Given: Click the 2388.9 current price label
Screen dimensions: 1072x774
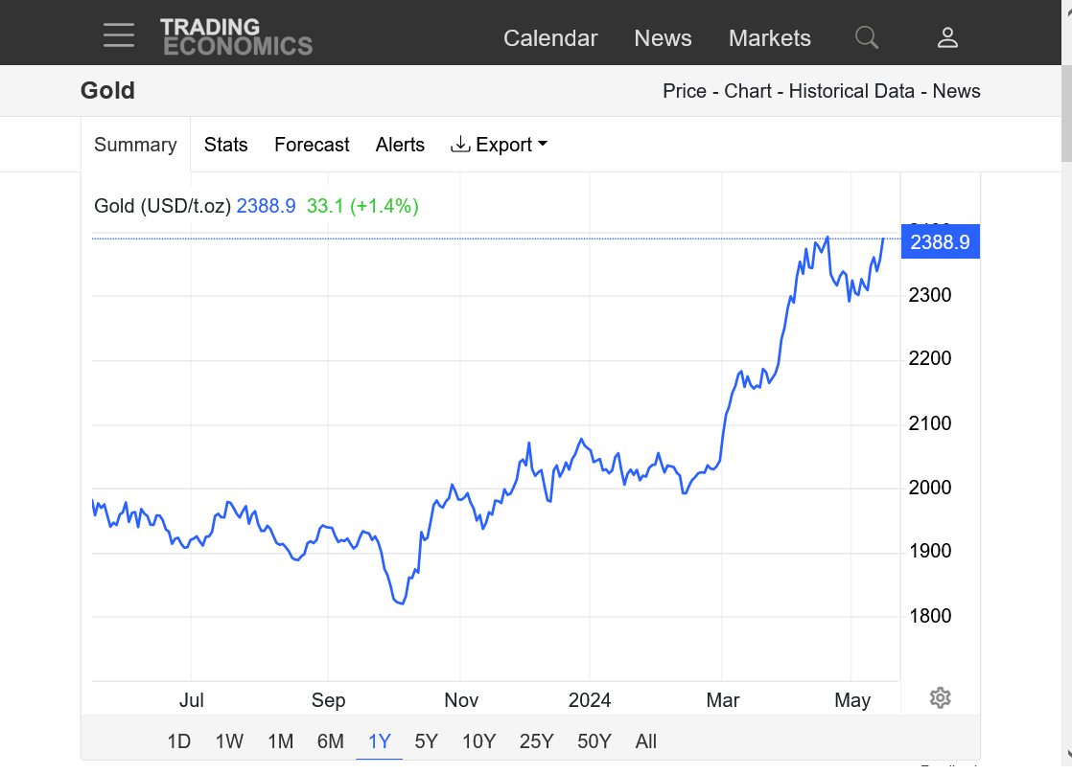Looking at the screenshot, I should click(x=939, y=242).
